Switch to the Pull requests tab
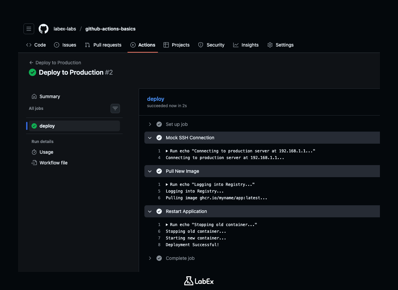This screenshot has height=290, width=398. 103,45
